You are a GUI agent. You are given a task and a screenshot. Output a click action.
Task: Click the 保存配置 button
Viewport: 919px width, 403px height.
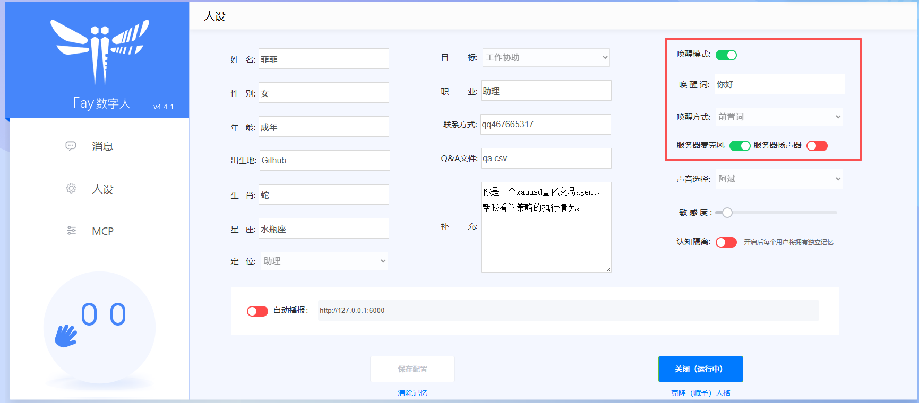point(413,369)
